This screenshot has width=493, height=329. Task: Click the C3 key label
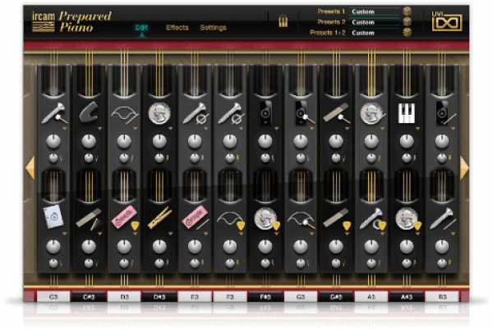[x=53, y=297]
